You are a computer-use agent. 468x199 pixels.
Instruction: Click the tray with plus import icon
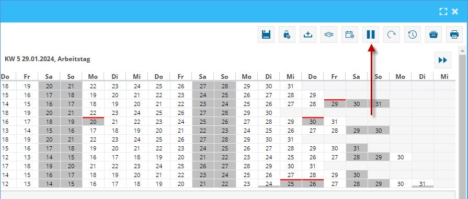coord(307,34)
